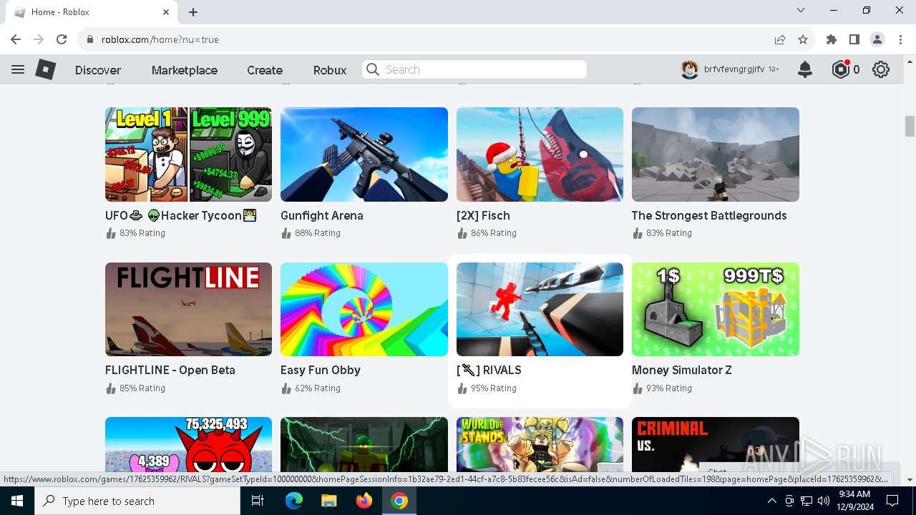Click the [2X] Fisch title link

(x=483, y=215)
